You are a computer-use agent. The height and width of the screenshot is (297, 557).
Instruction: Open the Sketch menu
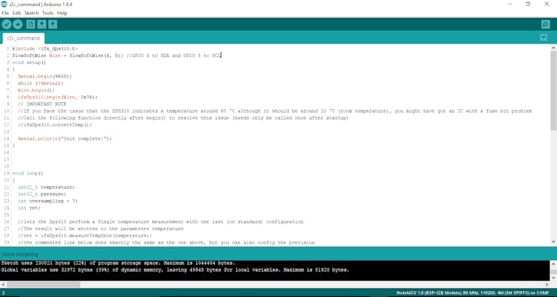pyautogui.click(x=32, y=13)
